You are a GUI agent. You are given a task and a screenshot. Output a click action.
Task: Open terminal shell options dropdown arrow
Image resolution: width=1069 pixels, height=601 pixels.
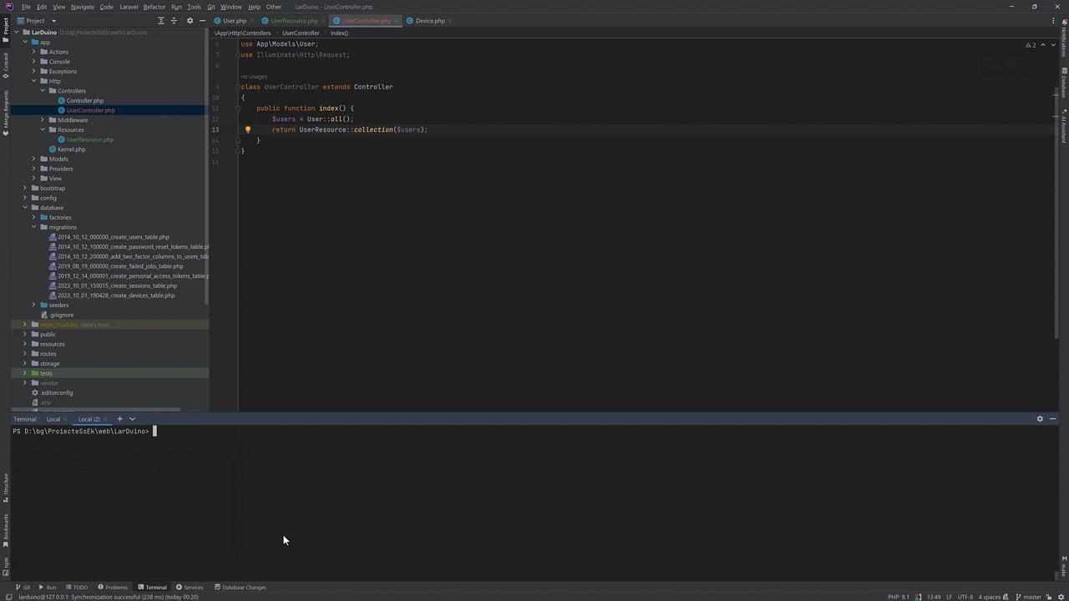(132, 419)
